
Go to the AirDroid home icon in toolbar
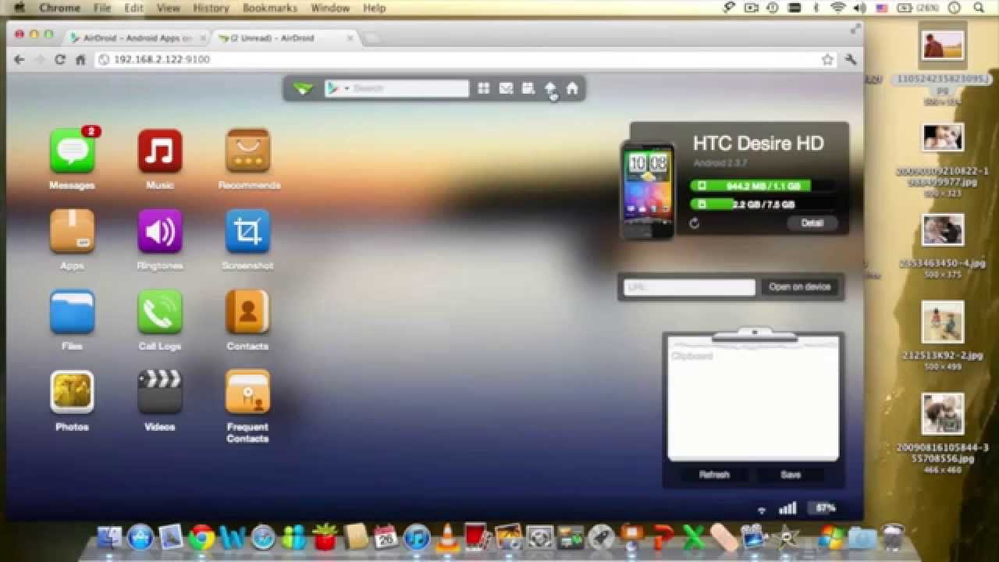pyautogui.click(x=572, y=88)
